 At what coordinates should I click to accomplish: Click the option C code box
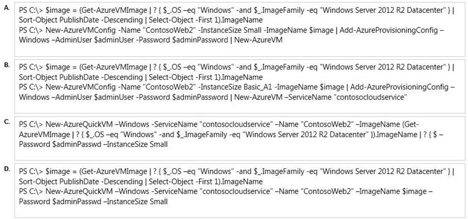240,138
